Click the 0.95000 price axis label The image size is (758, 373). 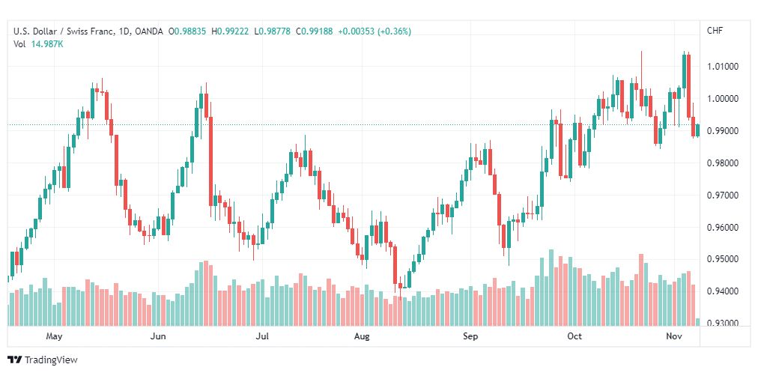pyautogui.click(x=724, y=259)
